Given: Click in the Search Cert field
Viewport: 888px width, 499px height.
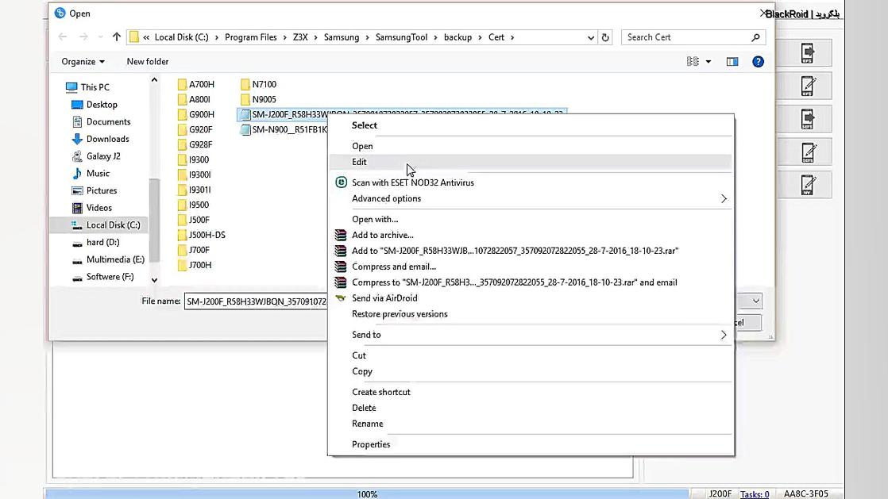Looking at the screenshot, I should [685, 37].
